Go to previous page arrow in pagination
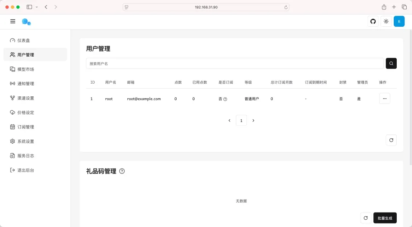Image resolution: width=412 pixels, height=227 pixels. coord(229,120)
